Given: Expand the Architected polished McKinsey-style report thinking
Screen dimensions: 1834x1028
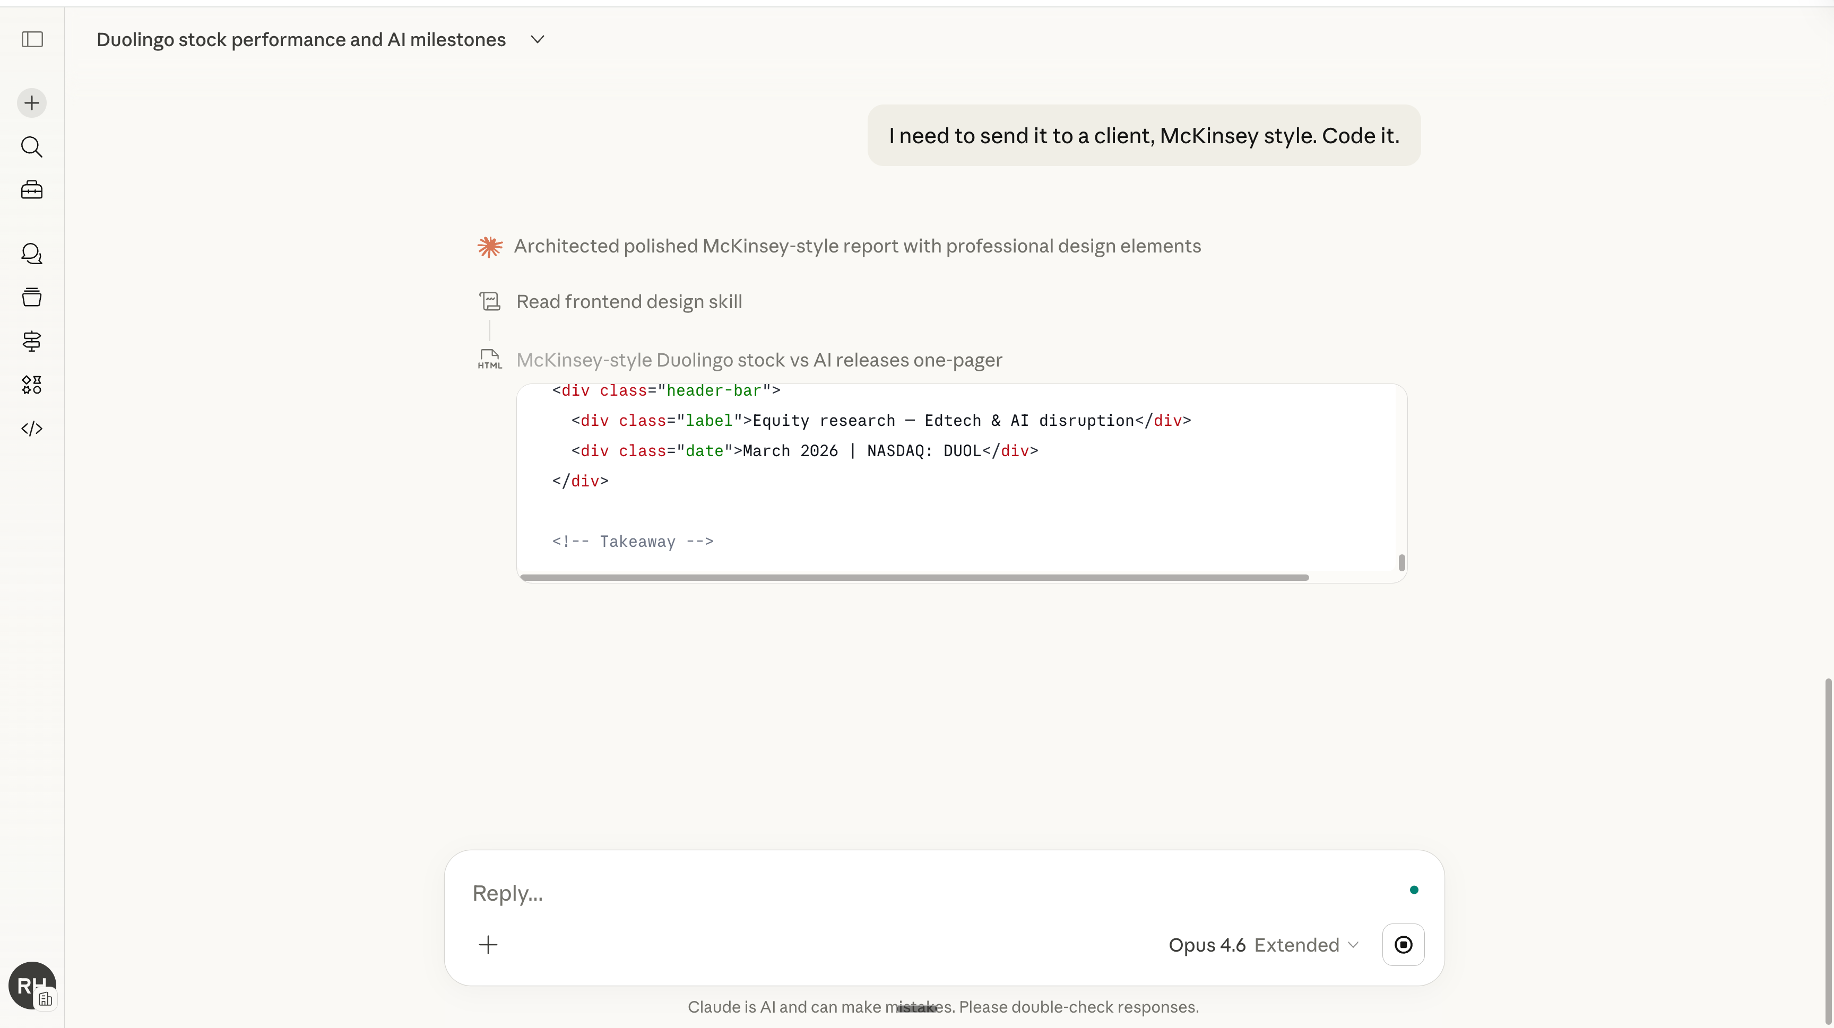Looking at the screenshot, I should click(857, 246).
